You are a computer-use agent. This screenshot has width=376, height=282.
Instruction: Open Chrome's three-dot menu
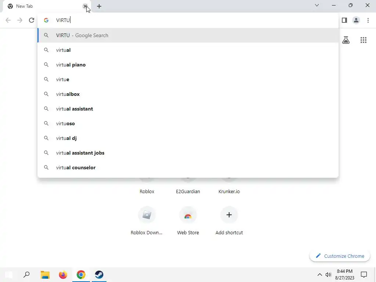point(368,20)
